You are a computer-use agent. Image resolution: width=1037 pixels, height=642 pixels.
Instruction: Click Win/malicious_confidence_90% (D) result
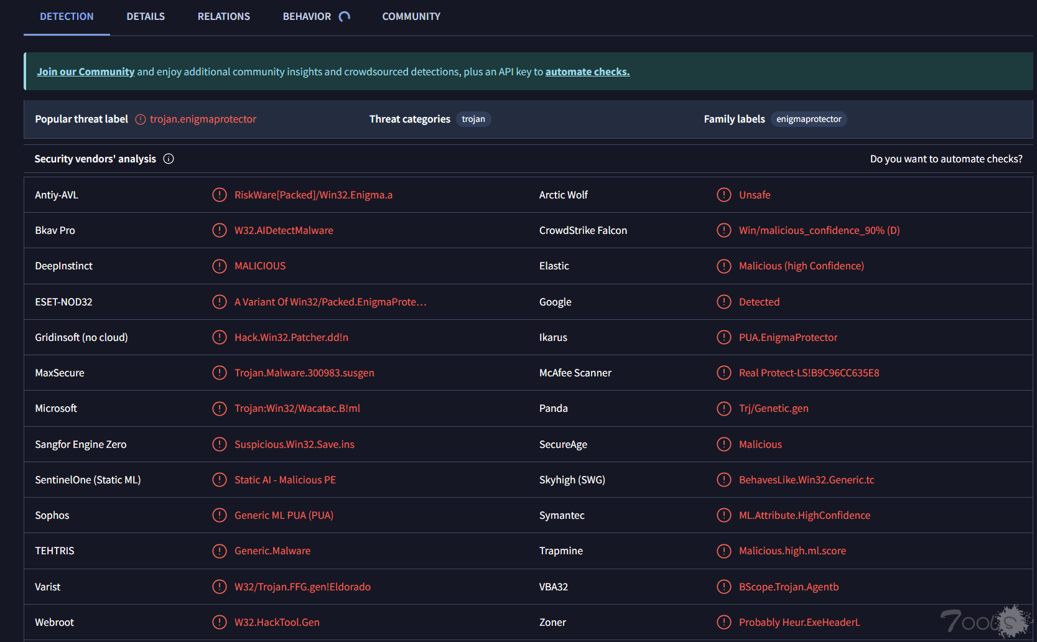tap(819, 230)
